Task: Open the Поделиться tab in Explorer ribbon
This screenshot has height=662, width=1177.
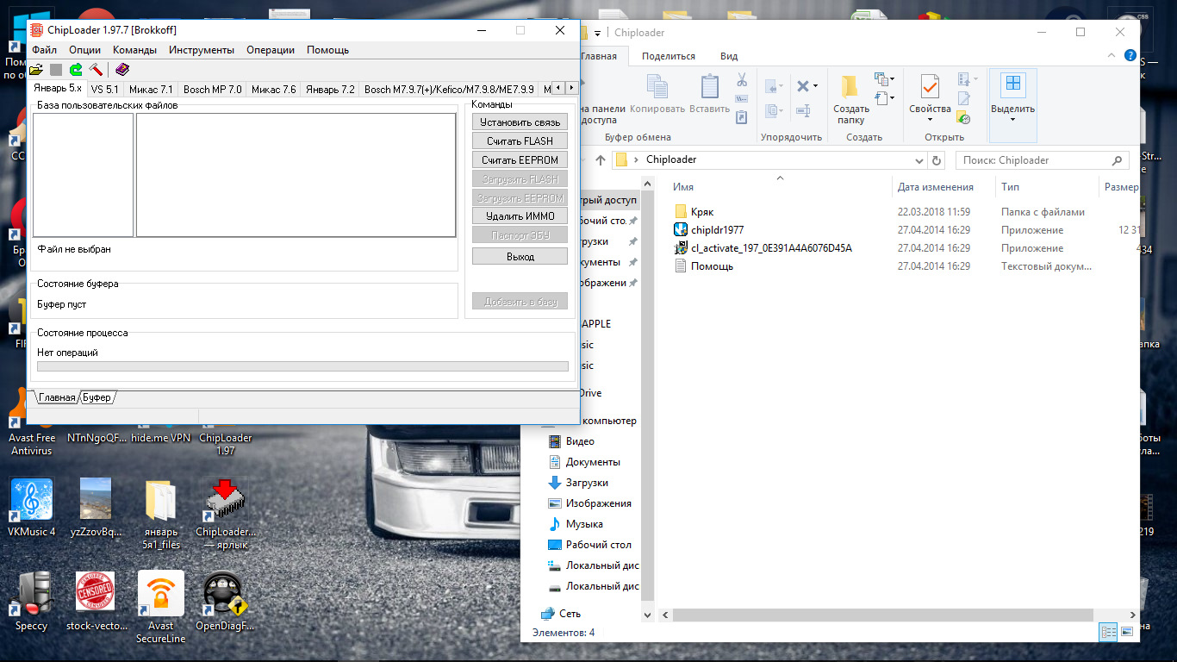Action: [669, 56]
